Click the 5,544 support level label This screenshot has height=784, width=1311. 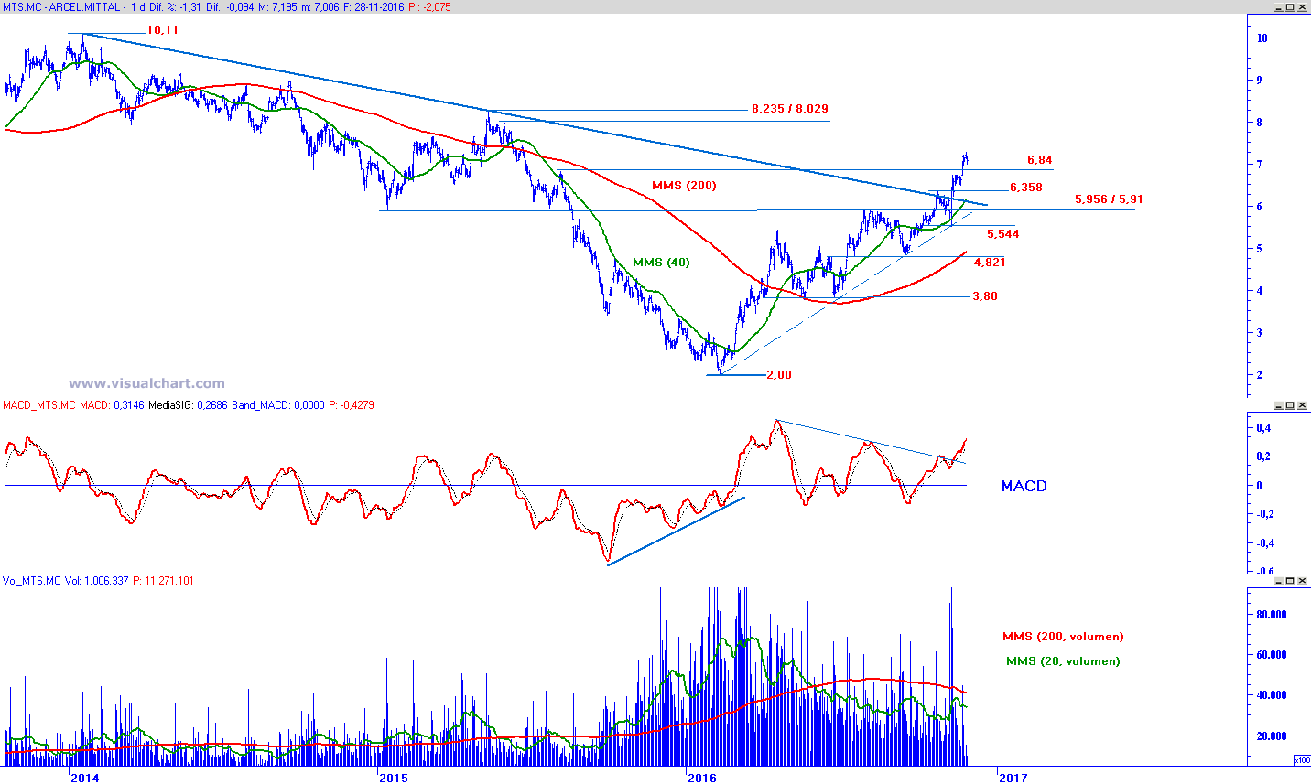coord(1003,234)
